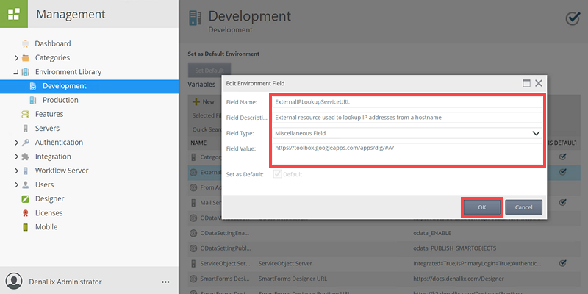588x294 pixels.
Task: Click the green Management app logo icon
Action: [x=14, y=14]
